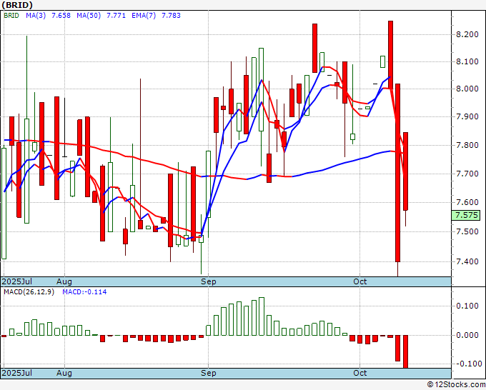Click Sep on the MACD panel time axis
The width and height of the screenshot is (486, 390).
(x=208, y=373)
